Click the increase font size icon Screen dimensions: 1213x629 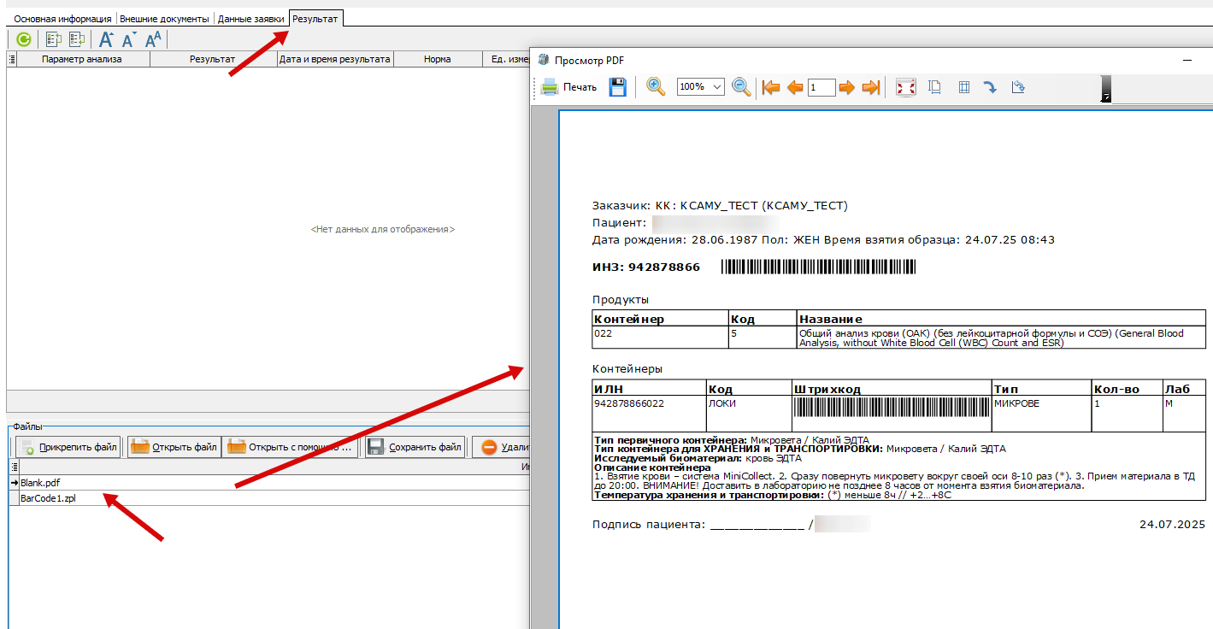click(106, 39)
